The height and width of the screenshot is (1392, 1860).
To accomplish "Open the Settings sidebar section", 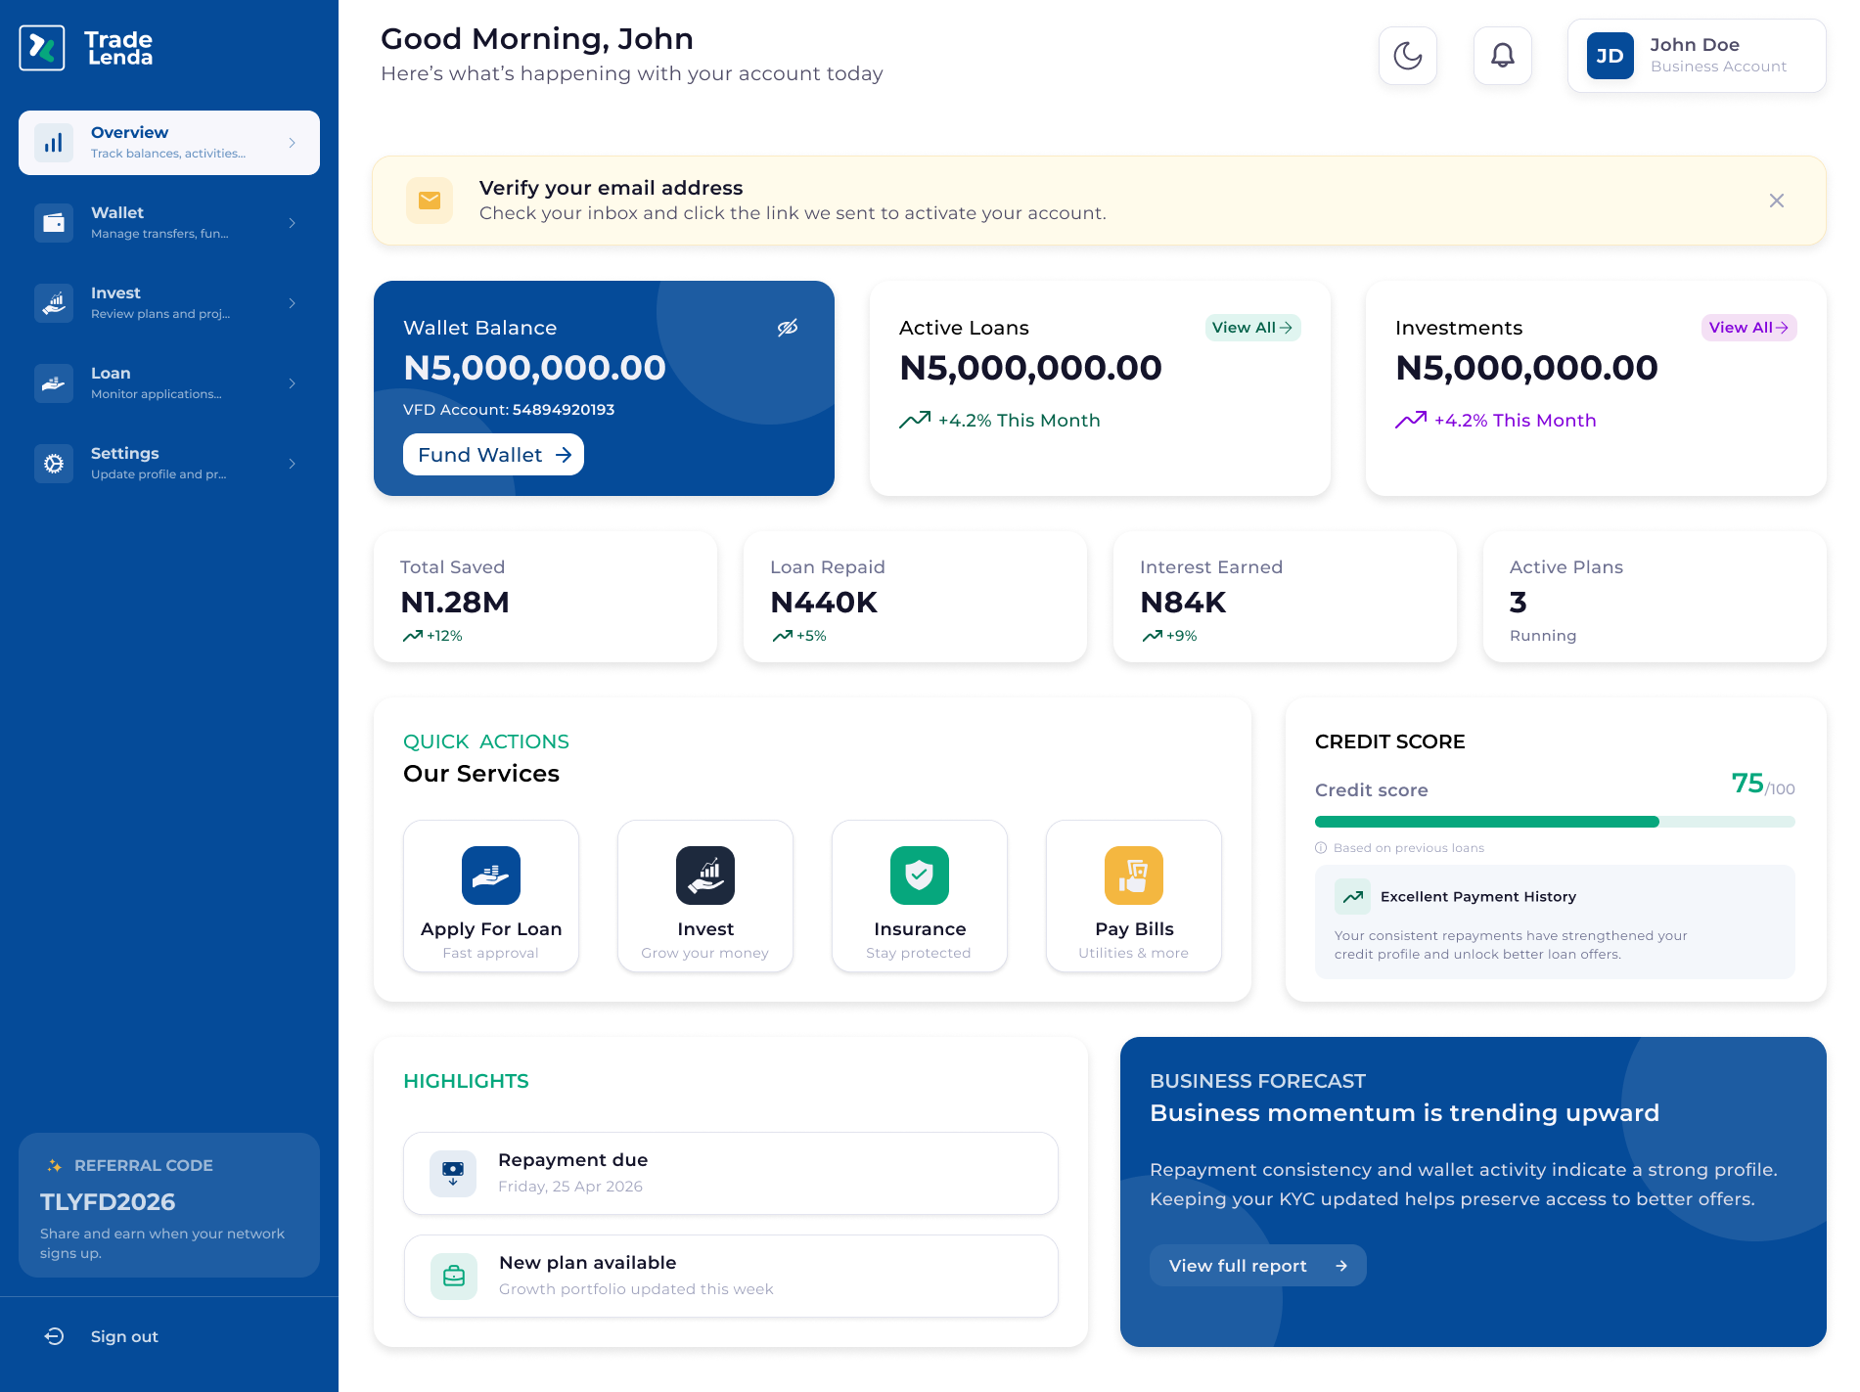I will (169, 464).
